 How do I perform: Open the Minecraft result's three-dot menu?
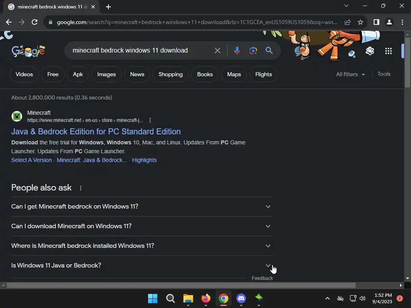pyautogui.click(x=150, y=120)
